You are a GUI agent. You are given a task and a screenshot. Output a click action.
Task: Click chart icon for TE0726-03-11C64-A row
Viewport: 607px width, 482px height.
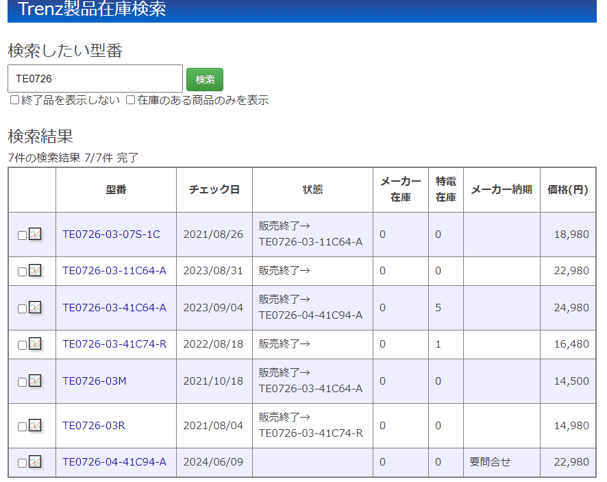(35, 271)
